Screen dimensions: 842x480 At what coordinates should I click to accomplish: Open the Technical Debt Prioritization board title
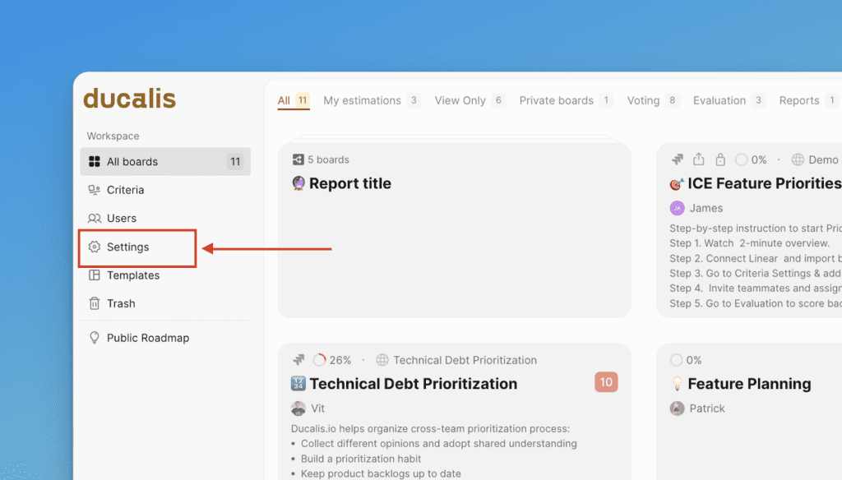coord(414,384)
